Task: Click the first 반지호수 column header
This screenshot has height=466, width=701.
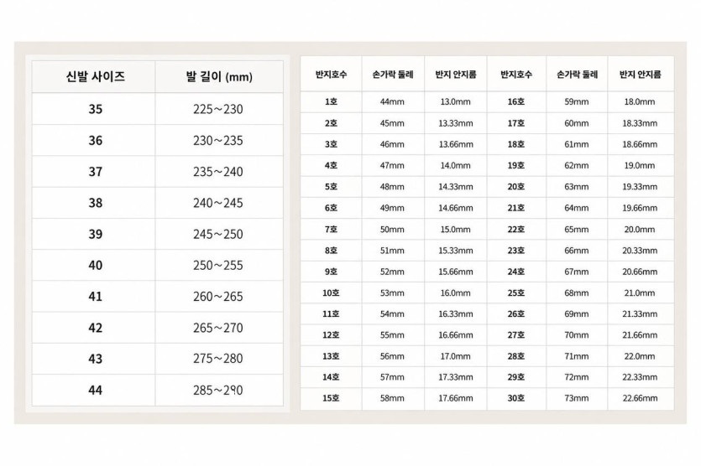Action: click(331, 74)
